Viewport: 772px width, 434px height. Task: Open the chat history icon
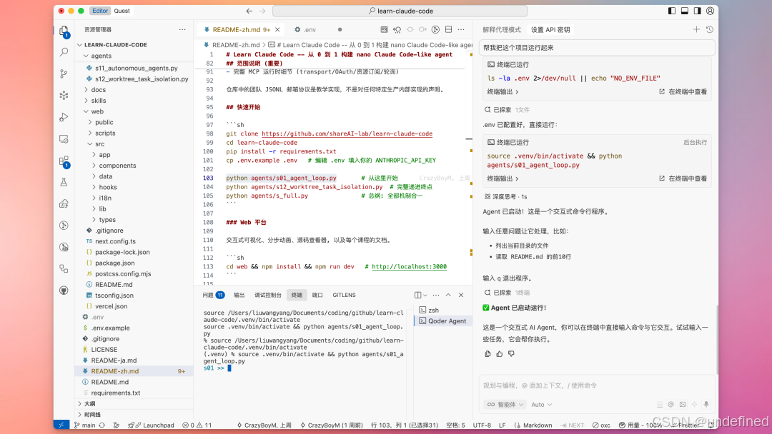(x=710, y=29)
